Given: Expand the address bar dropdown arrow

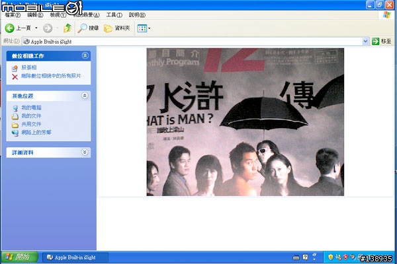Looking at the screenshot, I should pos(365,41).
